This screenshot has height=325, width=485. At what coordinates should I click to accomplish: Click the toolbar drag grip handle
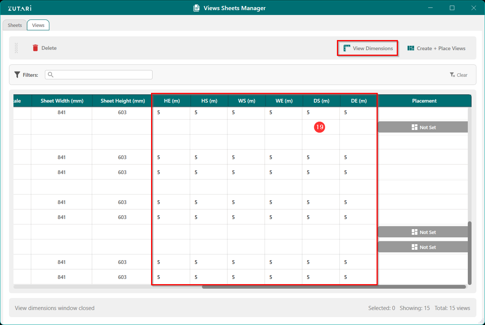click(x=16, y=48)
